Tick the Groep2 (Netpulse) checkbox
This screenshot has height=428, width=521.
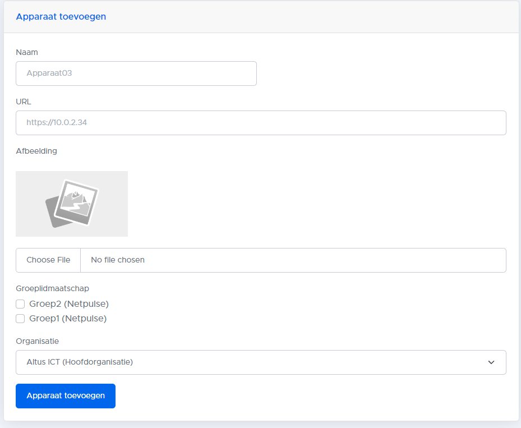21,304
